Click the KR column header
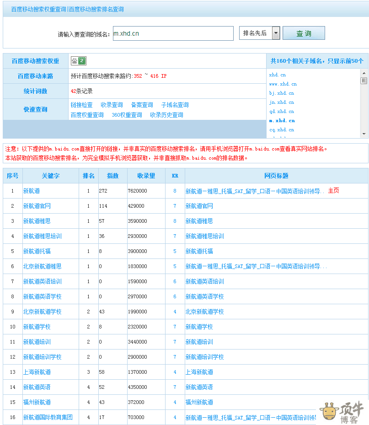 point(175,176)
